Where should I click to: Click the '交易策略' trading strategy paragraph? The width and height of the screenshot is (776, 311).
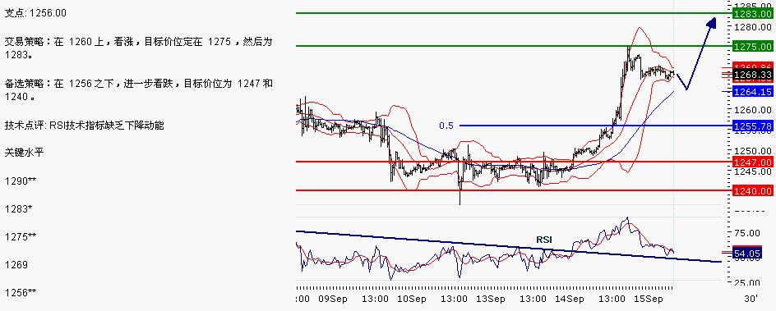[139, 48]
